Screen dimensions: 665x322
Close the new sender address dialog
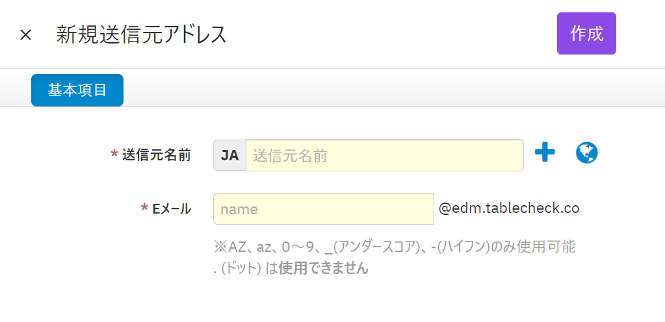coord(25,35)
